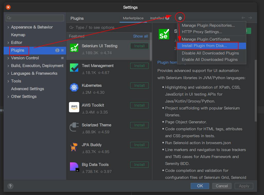Open the Plugin homepage link

pos(168,62)
